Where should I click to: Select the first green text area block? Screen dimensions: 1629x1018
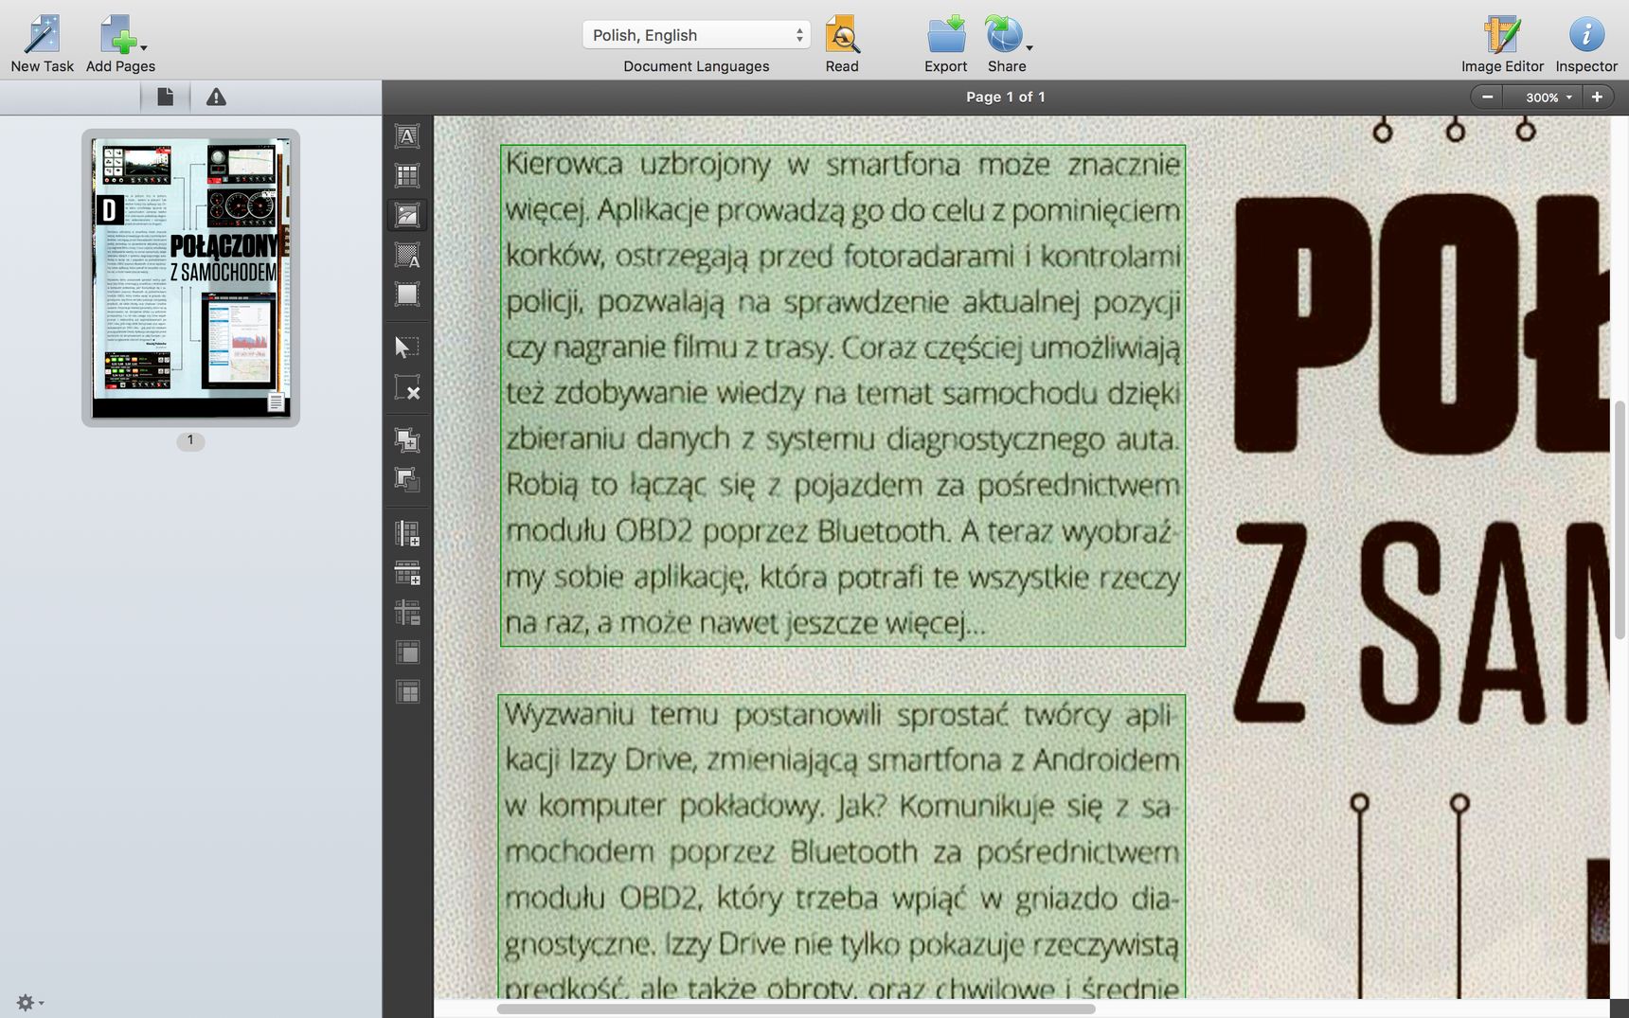click(x=843, y=396)
